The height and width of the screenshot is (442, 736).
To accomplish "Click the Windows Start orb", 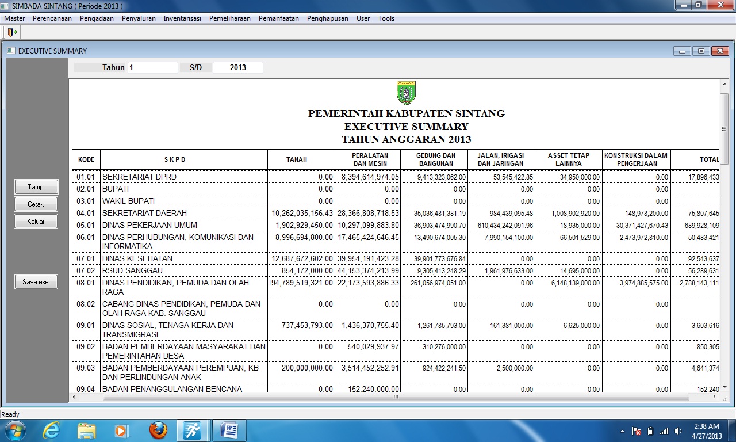I will (x=14, y=430).
